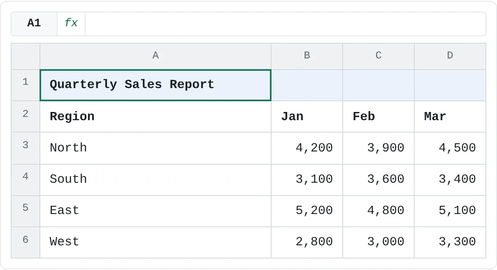Image resolution: width=497 pixels, height=270 pixels.
Task: Select row 6 header
Action: [26, 242]
